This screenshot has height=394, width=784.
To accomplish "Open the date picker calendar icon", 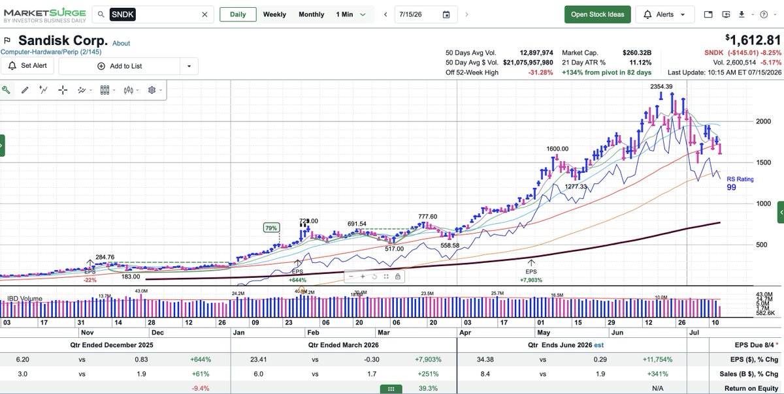I will pyautogui.click(x=446, y=14).
